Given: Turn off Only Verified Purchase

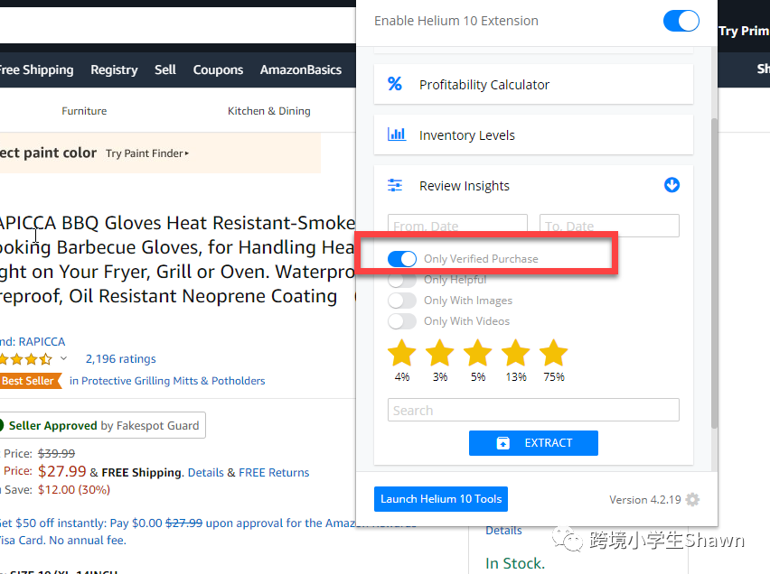Looking at the screenshot, I should (x=401, y=258).
